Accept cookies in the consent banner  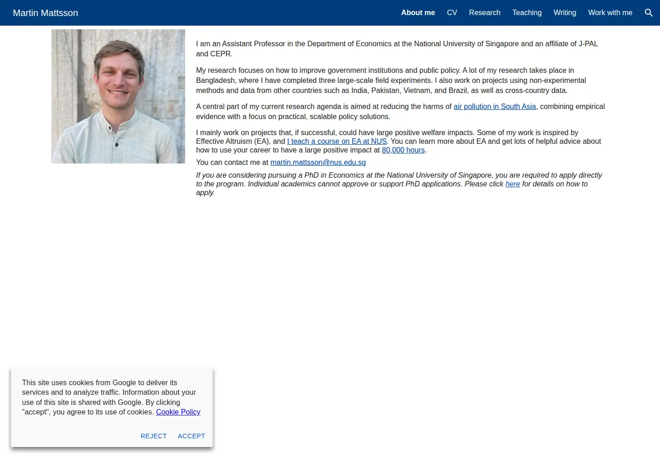tap(192, 436)
